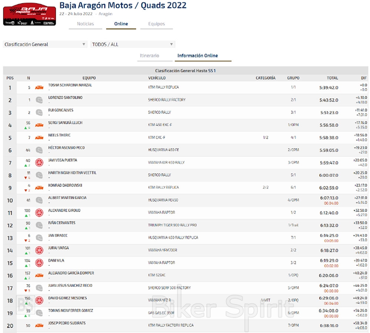Select the Itinerario tab
This screenshot has width=370, height=333.
(x=149, y=56)
